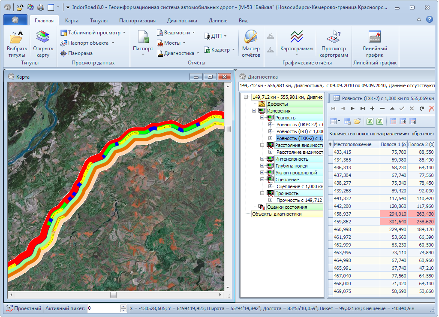The width and height of the screenshot is (439, 317).
Task: Click the open folder icon in table toolbar
Action: (357, 121)
